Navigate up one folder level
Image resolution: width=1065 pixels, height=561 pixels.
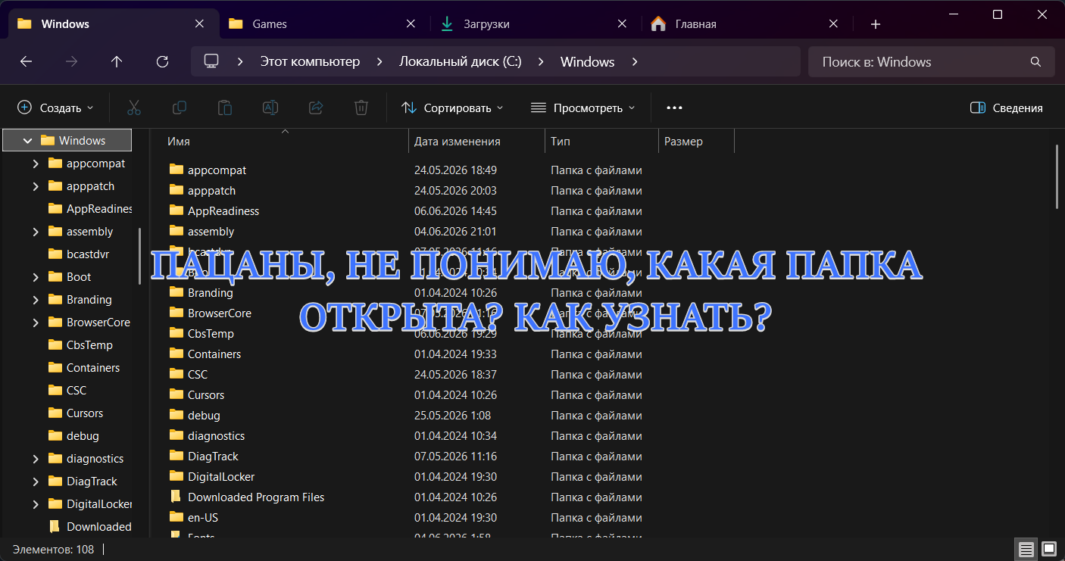click(x=117, y=62)
